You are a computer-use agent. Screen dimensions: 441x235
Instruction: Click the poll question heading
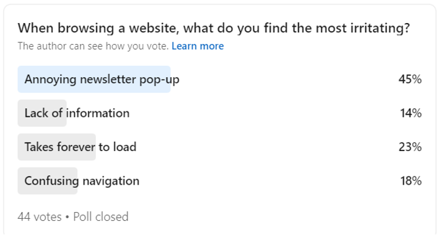click(214, 29)
